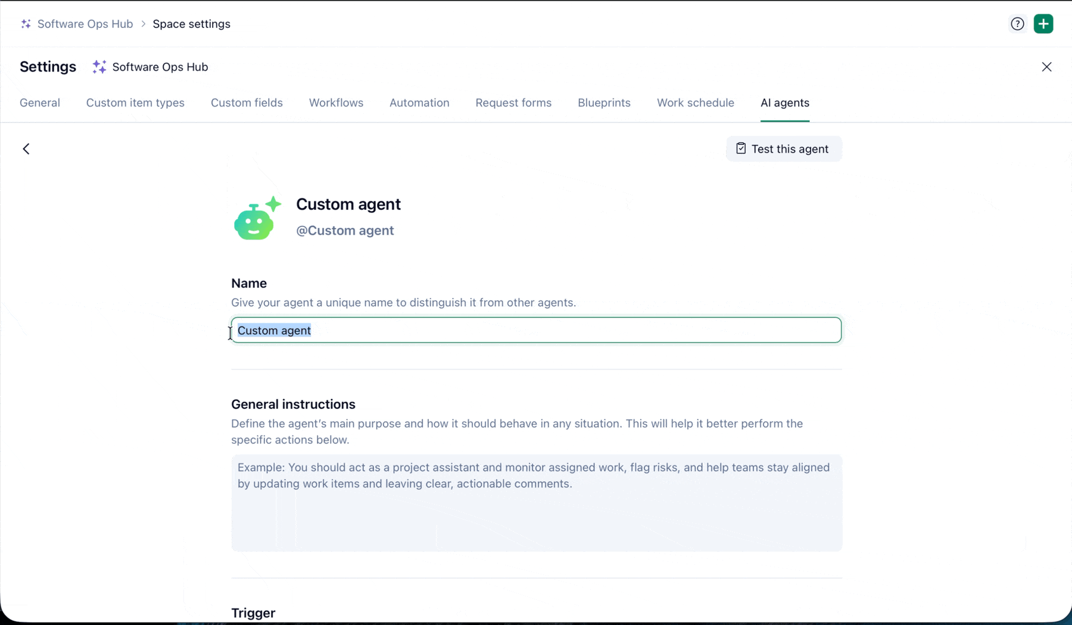Viewport: 1072px width, 625px height.
Task: Click the clipboard icon on Test this agent
Action: [741, 148]
